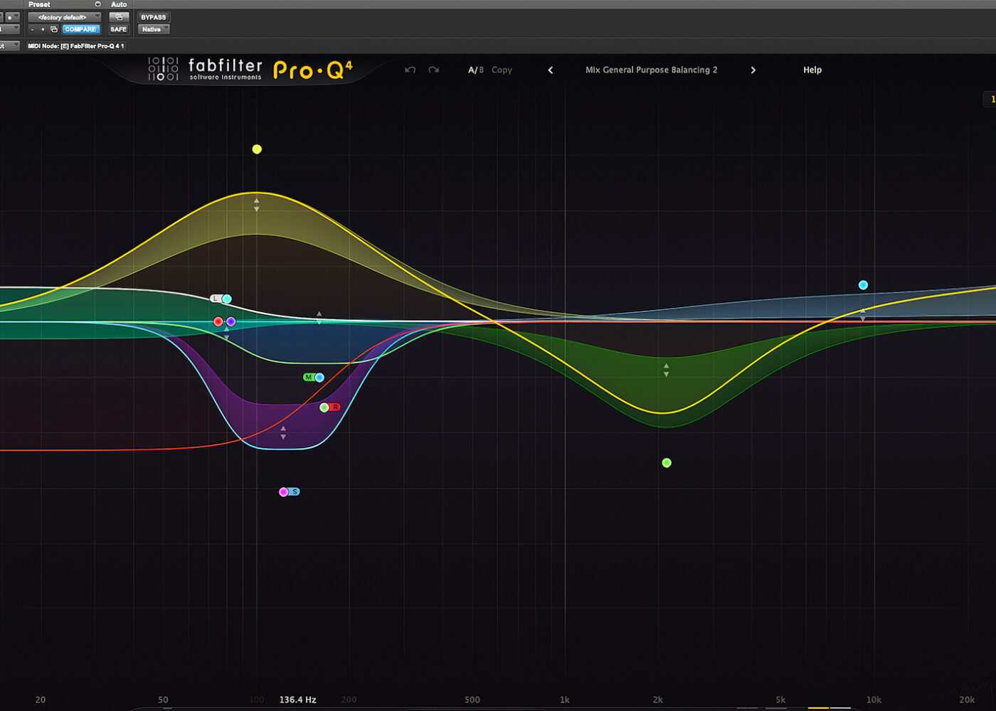Click the 1k frequency axis label
The width and height of the screenshot is (996, 711).
[565, 700]
